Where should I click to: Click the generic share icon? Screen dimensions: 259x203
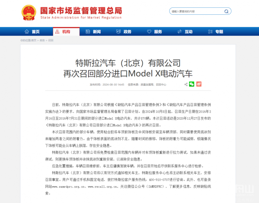tap(186, 84)
